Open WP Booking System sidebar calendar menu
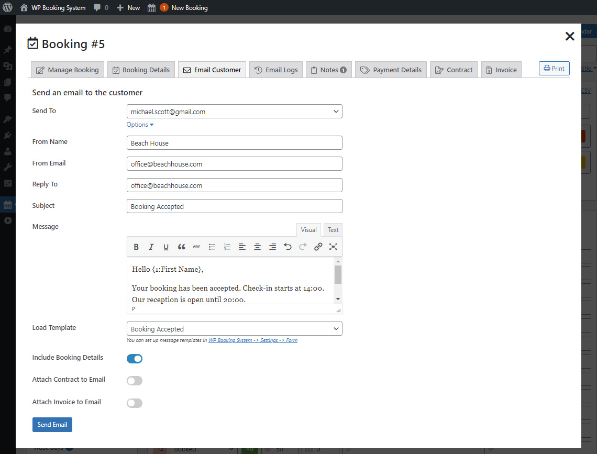 pos(8,205)
